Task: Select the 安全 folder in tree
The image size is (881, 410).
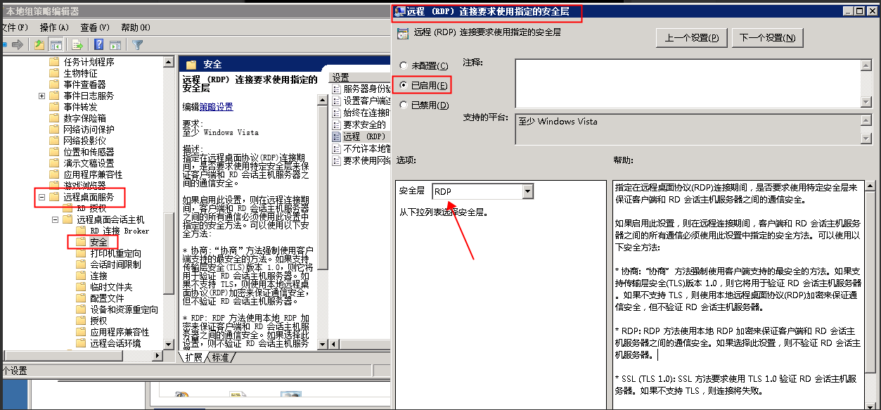Action: (98, 242)
